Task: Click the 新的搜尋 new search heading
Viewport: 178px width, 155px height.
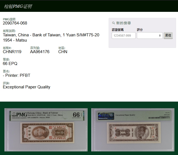Action: pyautogui.click(x=123, y=23)
